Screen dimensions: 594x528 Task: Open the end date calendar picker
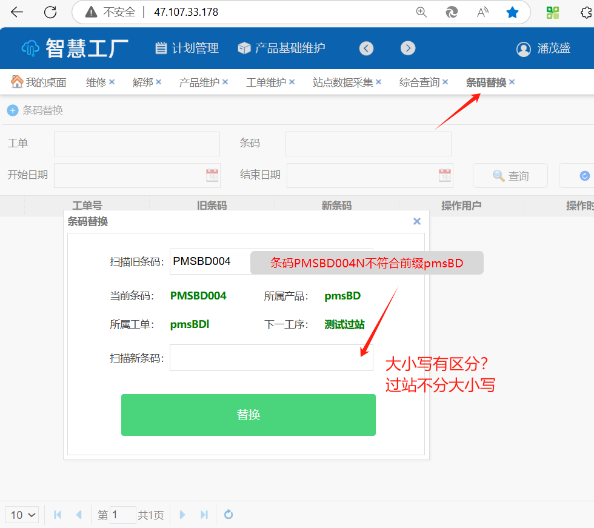(x=445, y=175)
